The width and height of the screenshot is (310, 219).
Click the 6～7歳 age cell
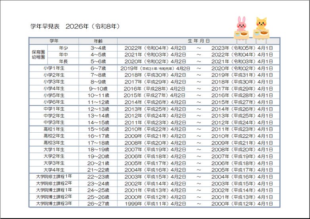tap(98, 68)
